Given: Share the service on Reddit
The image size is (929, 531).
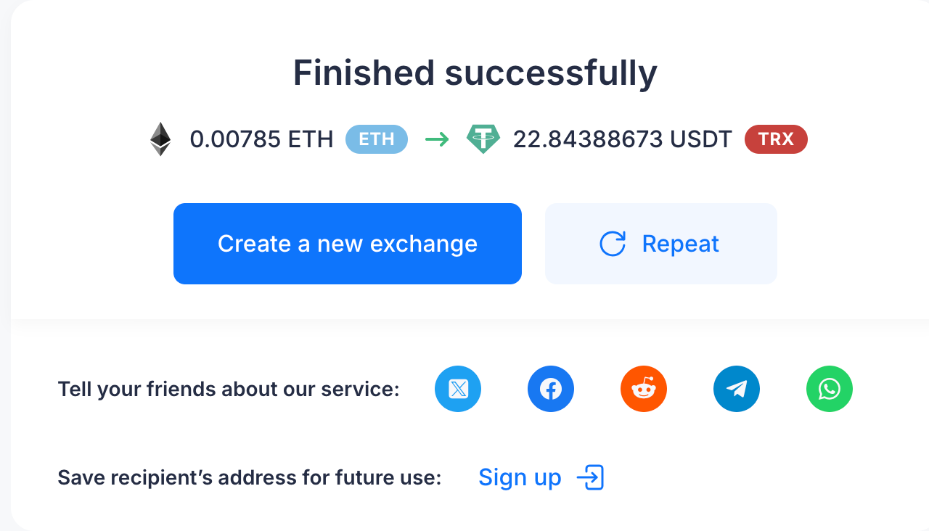Looking at the screenshot, I should (643, 389).
